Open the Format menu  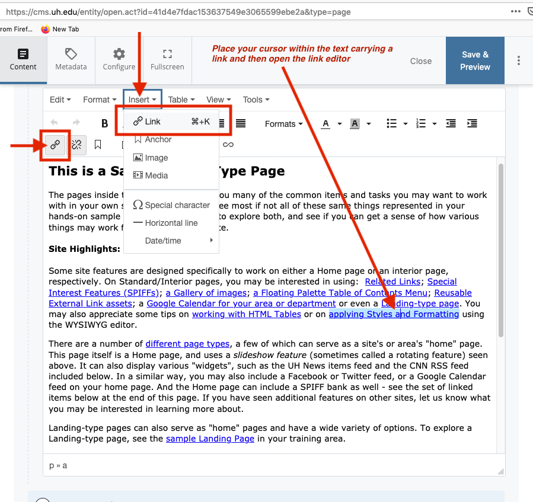tap(100, 100)
